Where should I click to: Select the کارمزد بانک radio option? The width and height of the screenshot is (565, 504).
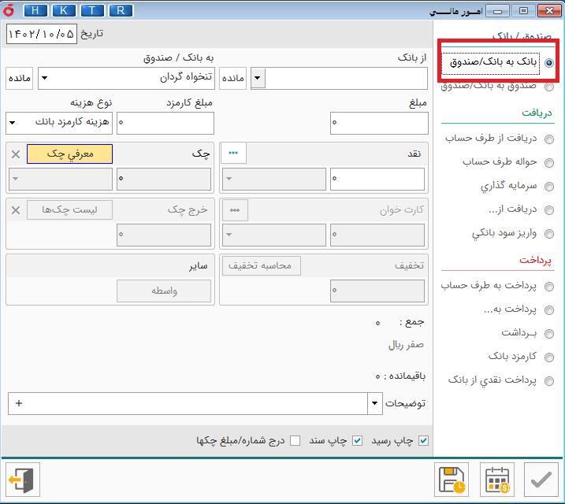[x=548, y=357]
